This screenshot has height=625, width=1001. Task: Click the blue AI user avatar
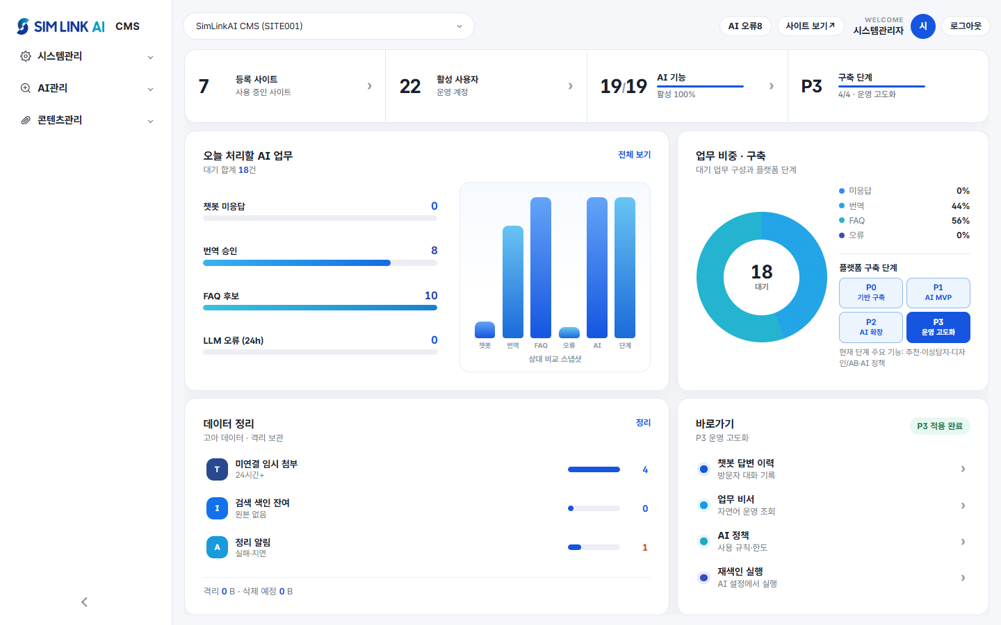pyautogui.click(x=923, y=26)
